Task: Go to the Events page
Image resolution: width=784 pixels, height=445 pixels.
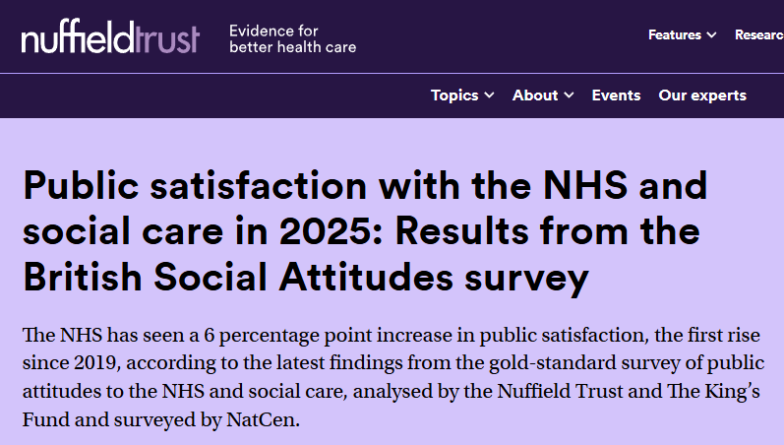Action: tap(616, 95)
